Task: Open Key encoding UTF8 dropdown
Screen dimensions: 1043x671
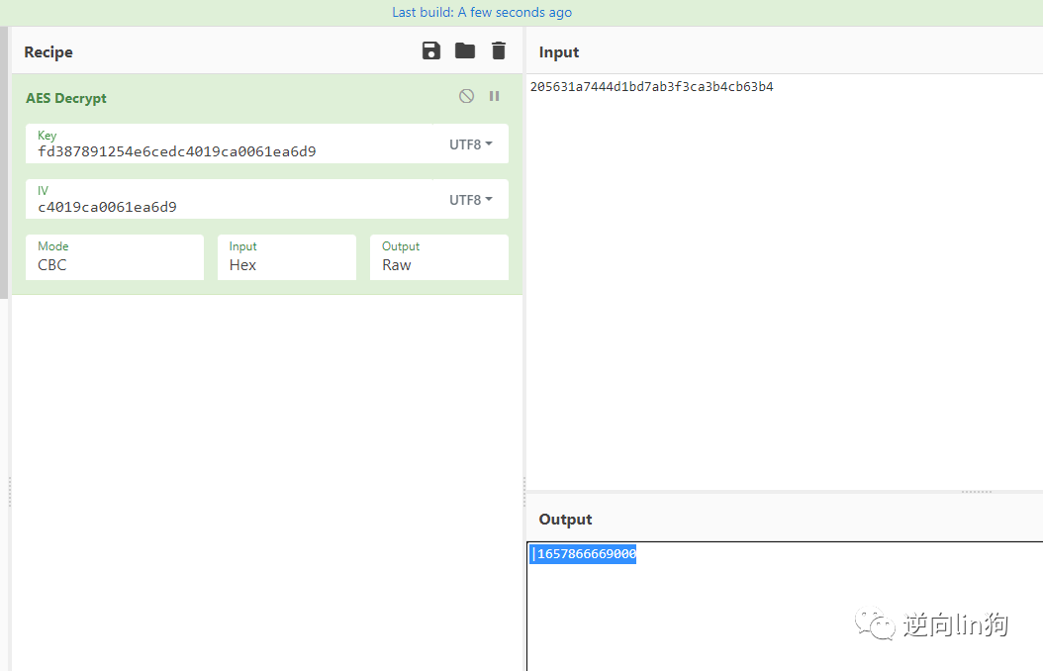Action: 470,144
